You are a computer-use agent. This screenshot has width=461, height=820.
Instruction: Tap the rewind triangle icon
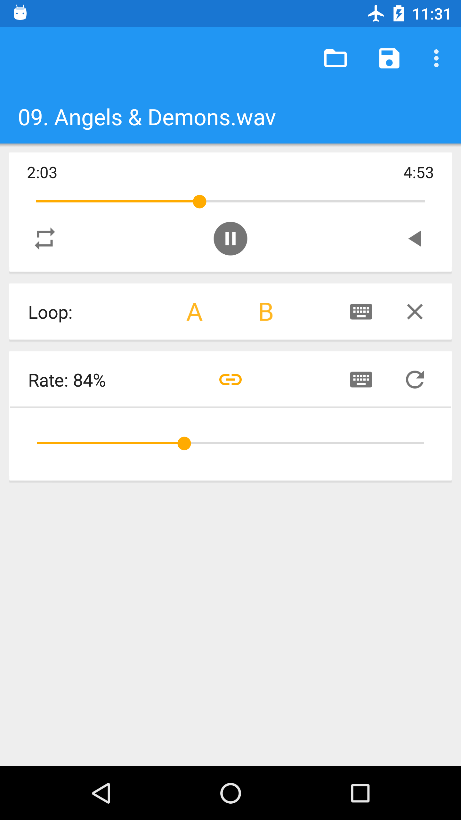click(x=415, y=239)
